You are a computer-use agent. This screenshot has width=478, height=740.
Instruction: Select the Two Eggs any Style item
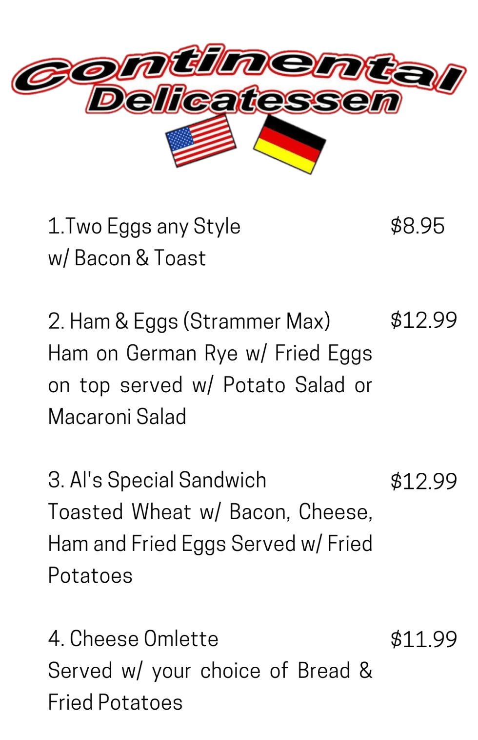144,227
